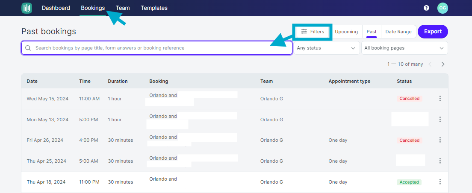The image size is (472, 193).
Task: Open the Dashboard menu item
Action: click(56, 8)
